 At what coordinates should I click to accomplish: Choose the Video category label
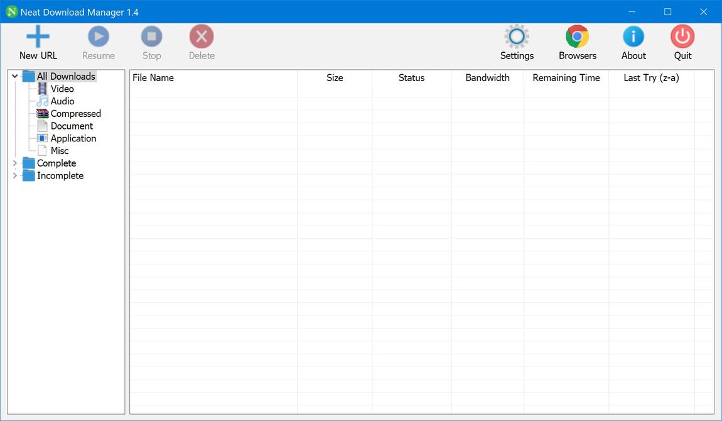[x=62, y=89]
